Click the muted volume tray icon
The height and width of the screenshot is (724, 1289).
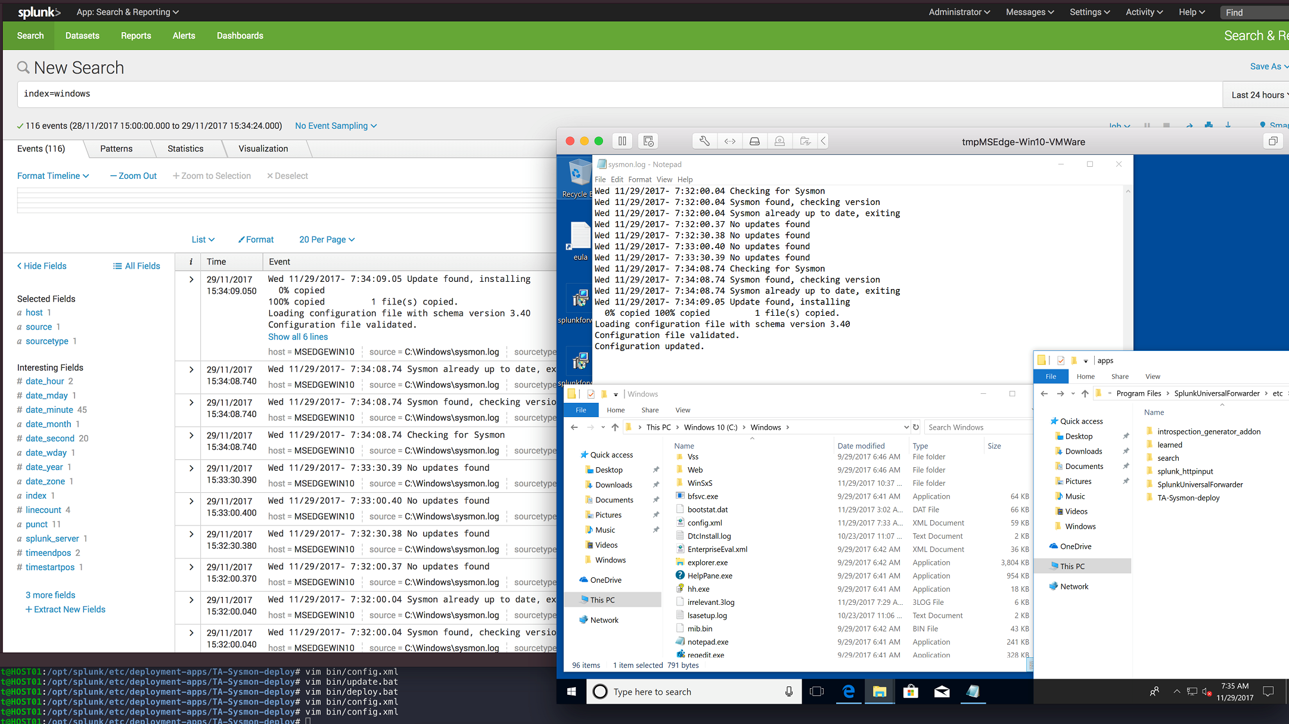tap(1207, 692)
